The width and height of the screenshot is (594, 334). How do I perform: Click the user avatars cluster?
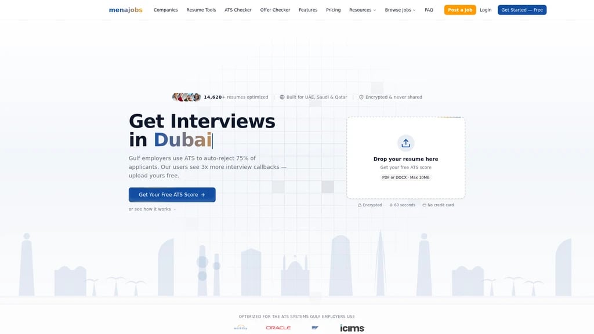186,97
